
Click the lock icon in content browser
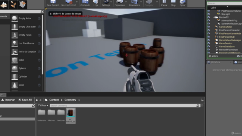click(x=202, y=100)
